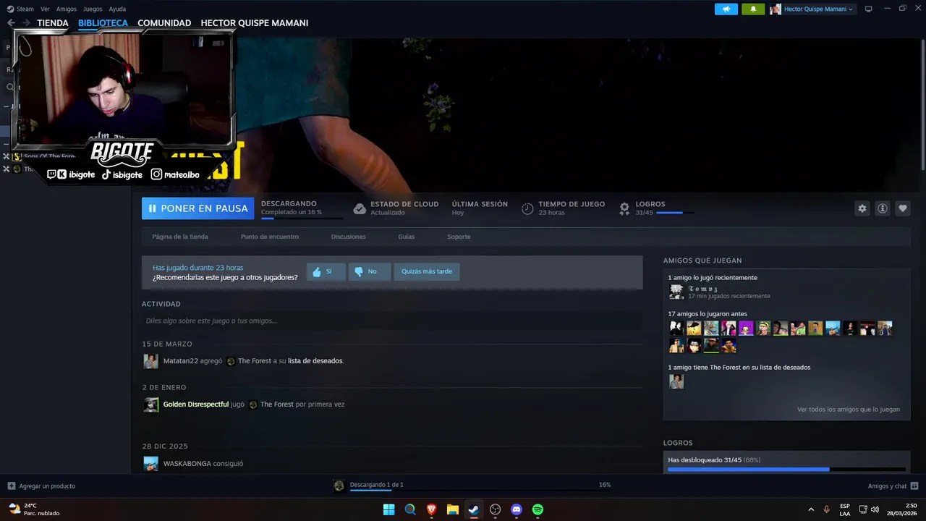Viewport: 926px width, 521px height.
Task: Switch to Big Picture mode icon
Action: (869, 9)
